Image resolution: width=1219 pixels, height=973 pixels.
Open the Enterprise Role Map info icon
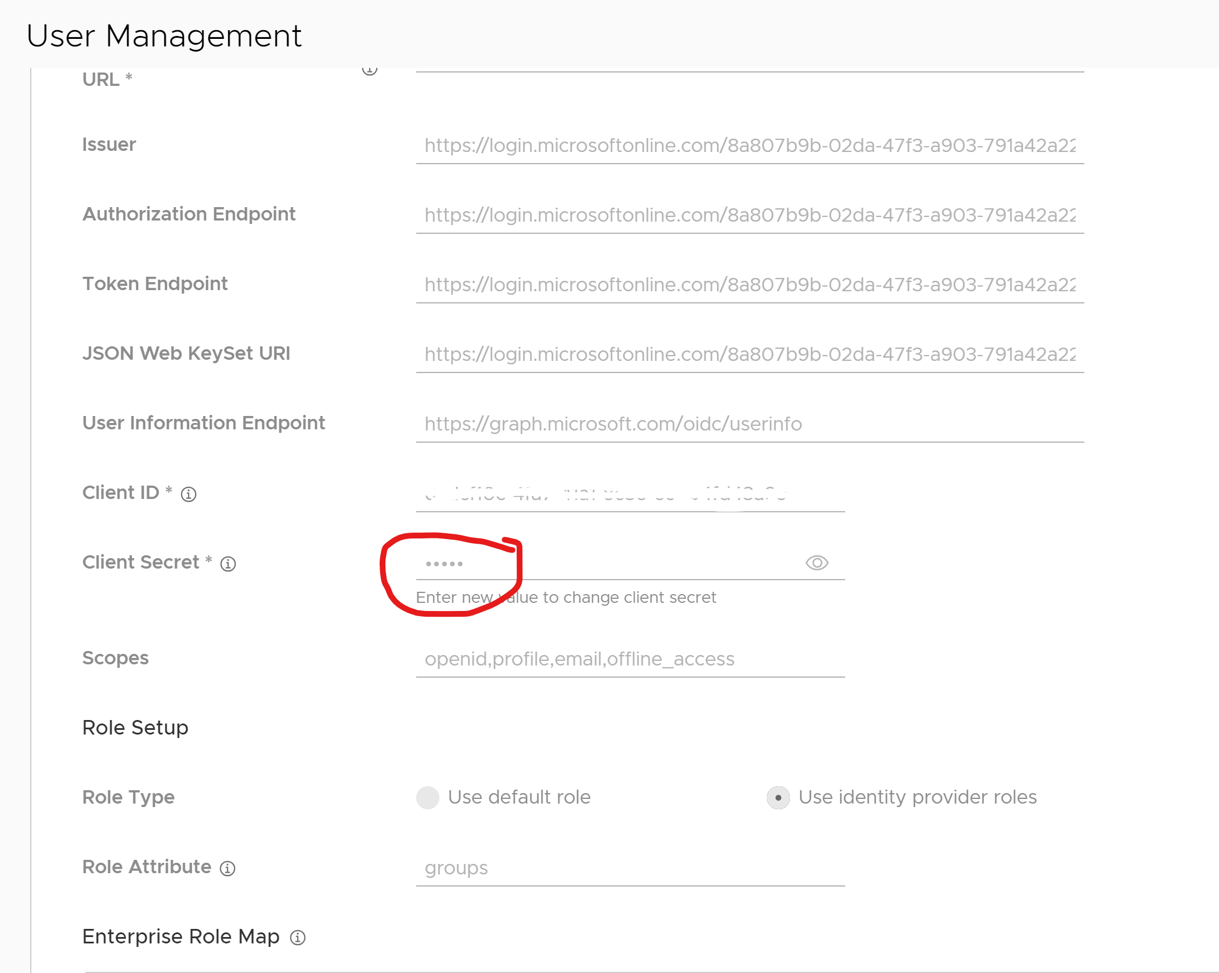click(298, 938)
